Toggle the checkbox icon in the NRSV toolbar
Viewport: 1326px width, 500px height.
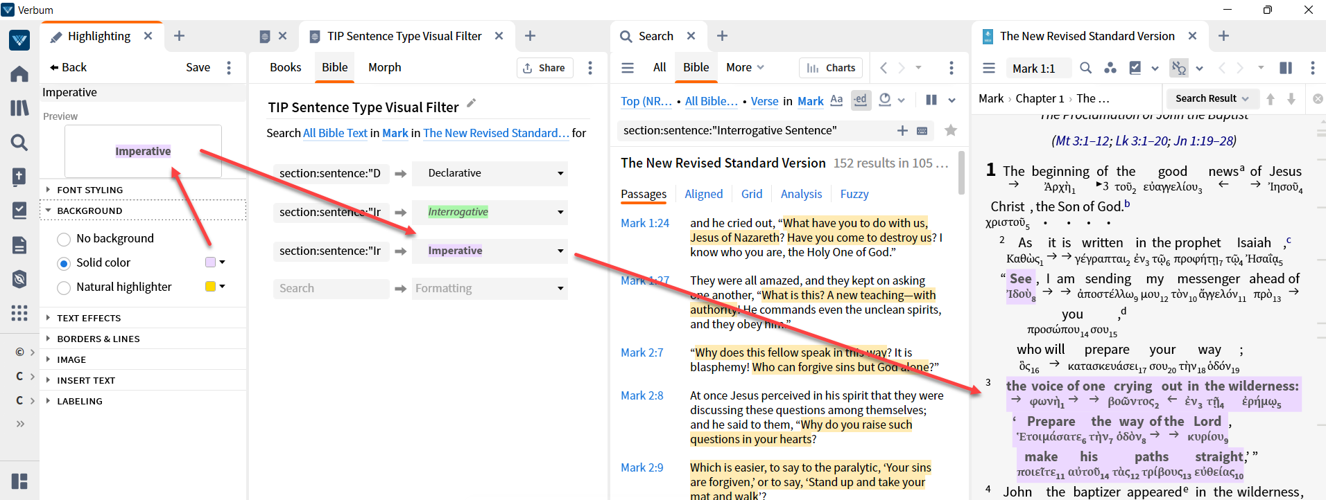tap(1135, 68)
